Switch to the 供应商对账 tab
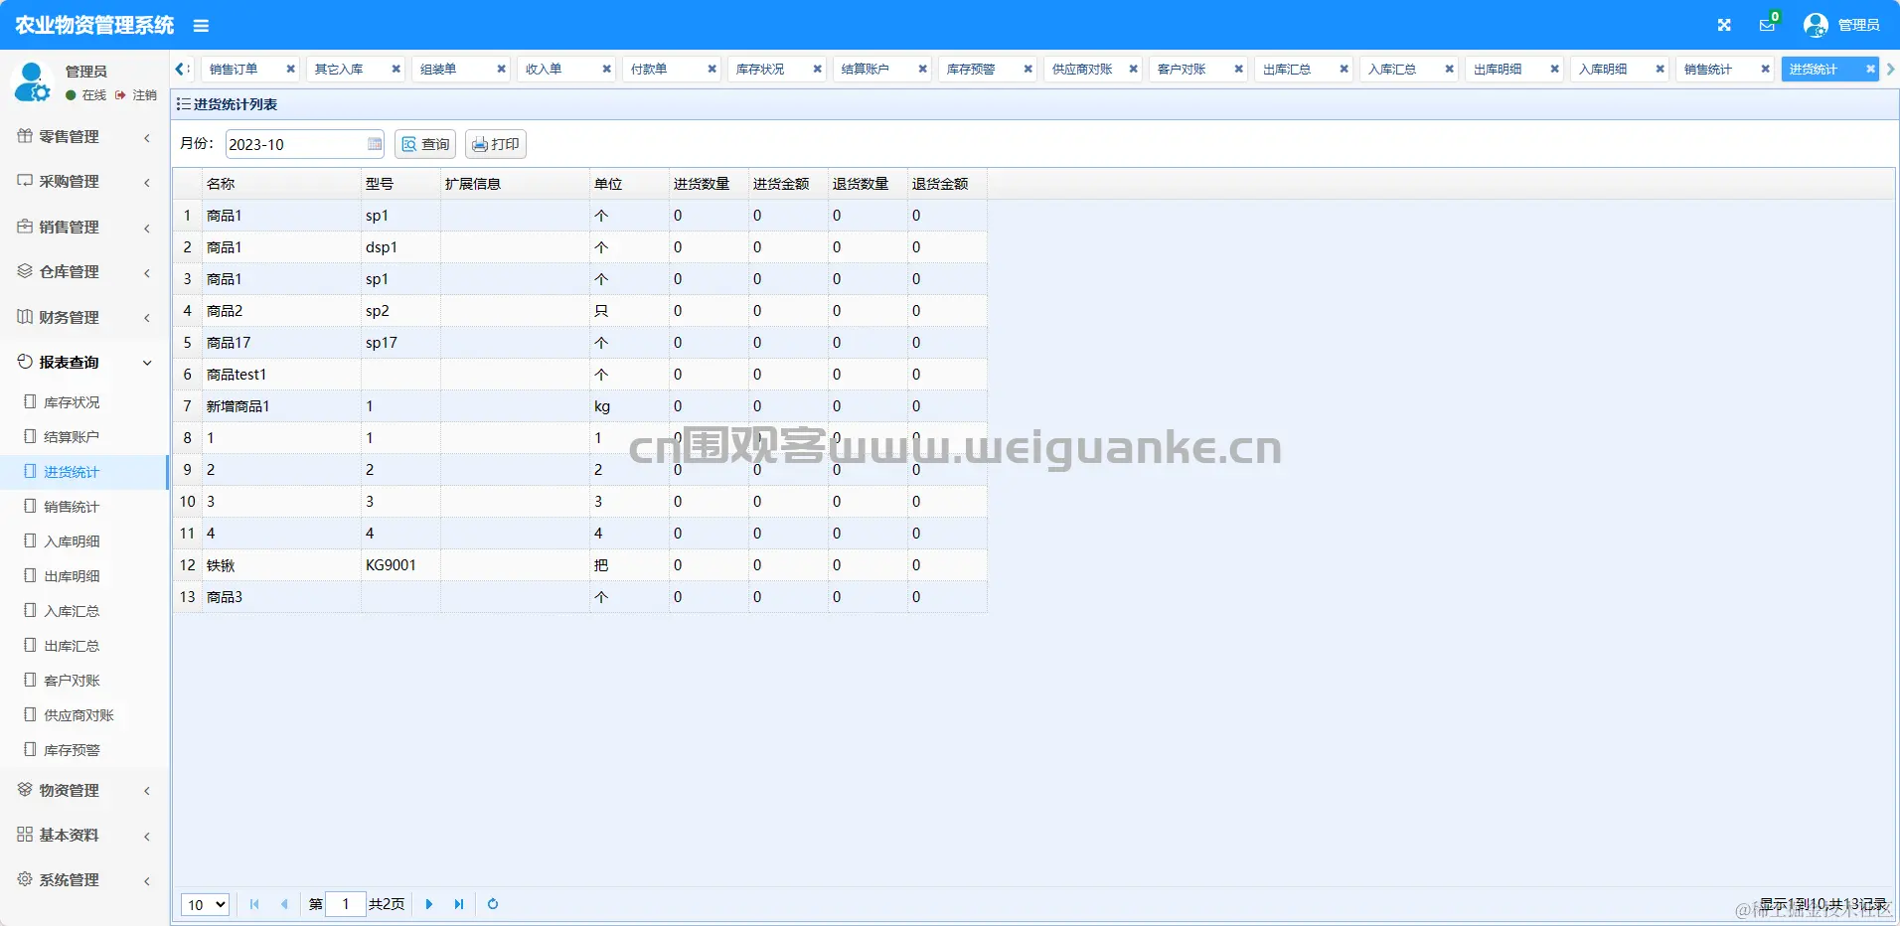 (1082, 69)
